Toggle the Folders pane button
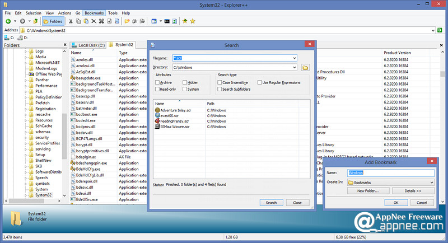 [x=53, y=21]
